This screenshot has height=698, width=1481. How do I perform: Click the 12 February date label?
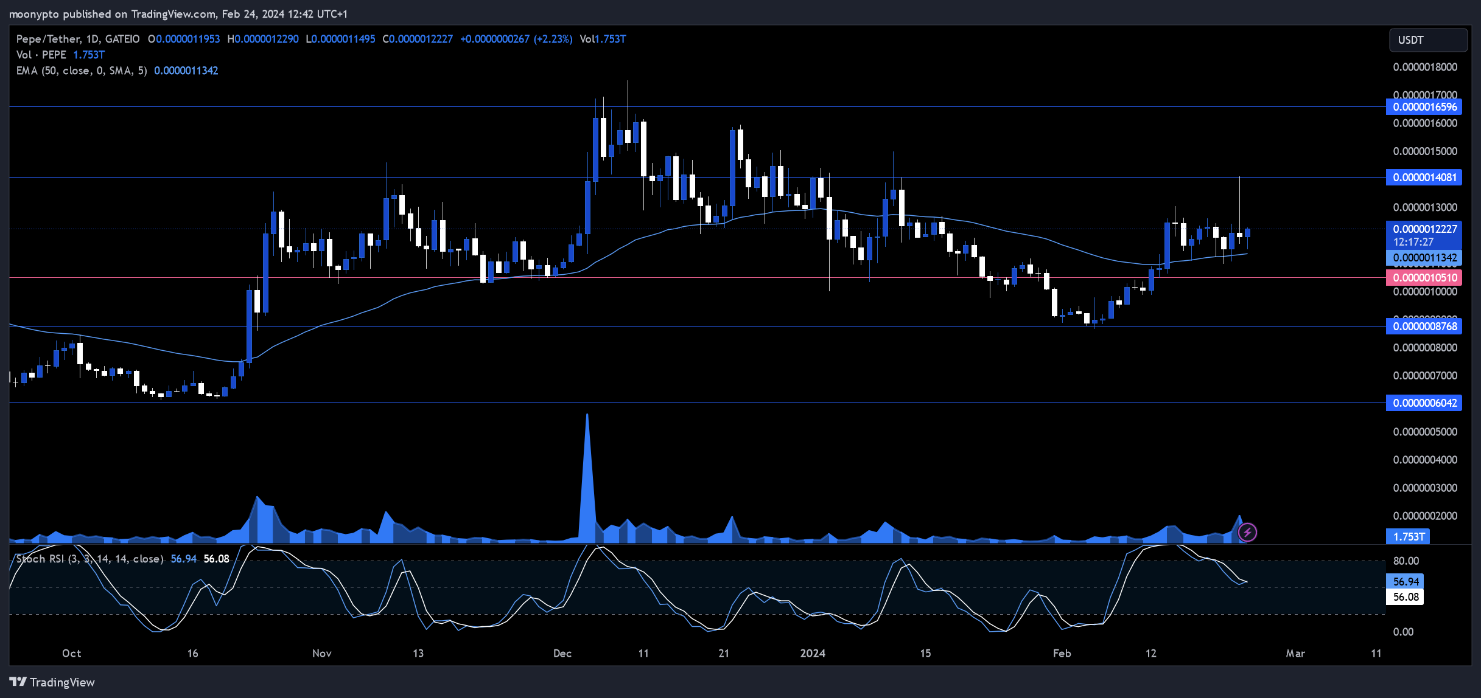point(1150,654)
